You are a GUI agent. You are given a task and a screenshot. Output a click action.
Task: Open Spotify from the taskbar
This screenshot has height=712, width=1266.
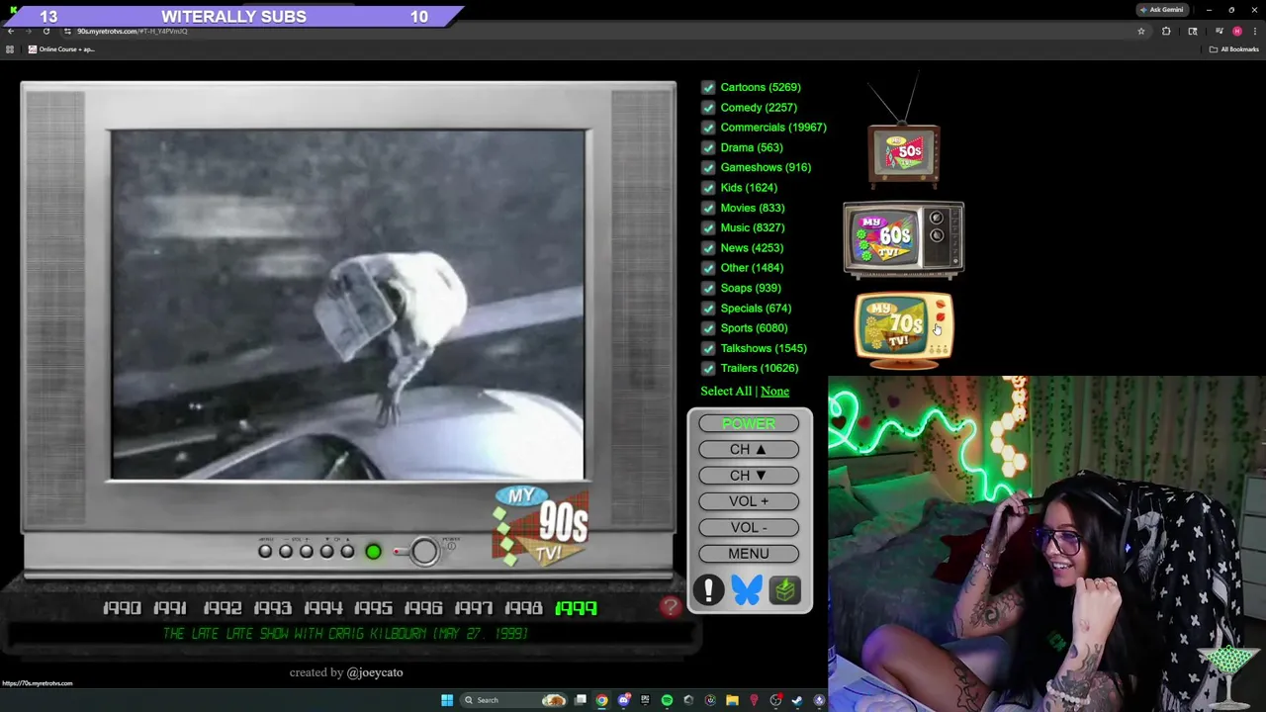coord(667,700)
